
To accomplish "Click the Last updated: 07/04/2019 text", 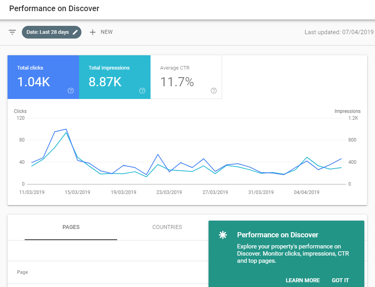I will (339, 32).
